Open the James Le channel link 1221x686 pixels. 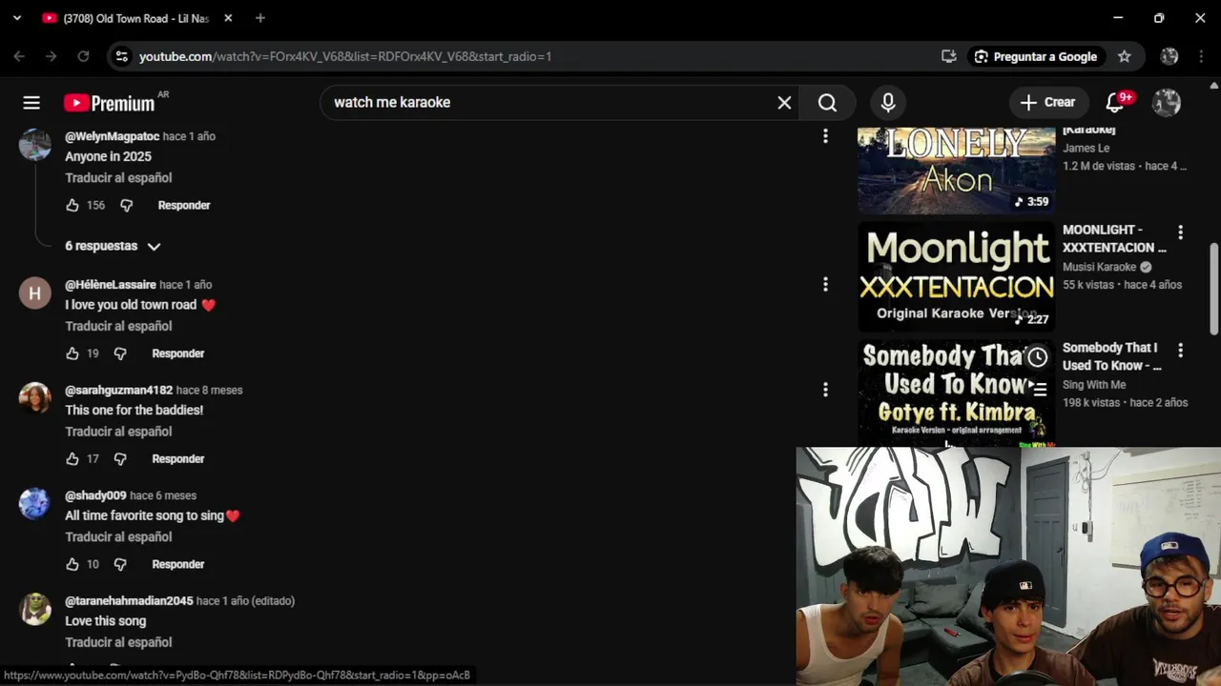pyautogui.click(x=1086, y=148)
